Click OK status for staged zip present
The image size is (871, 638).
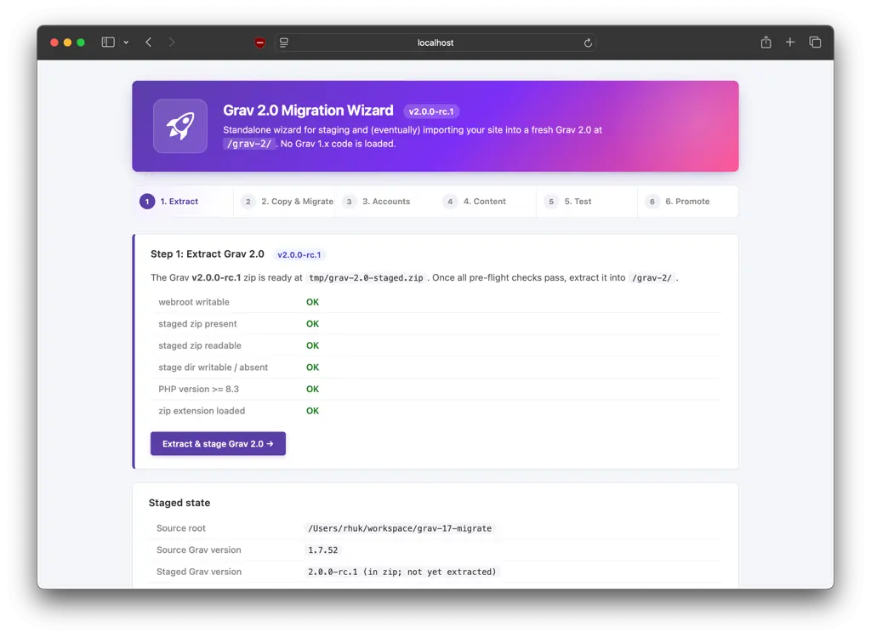[x=313, y=323]
